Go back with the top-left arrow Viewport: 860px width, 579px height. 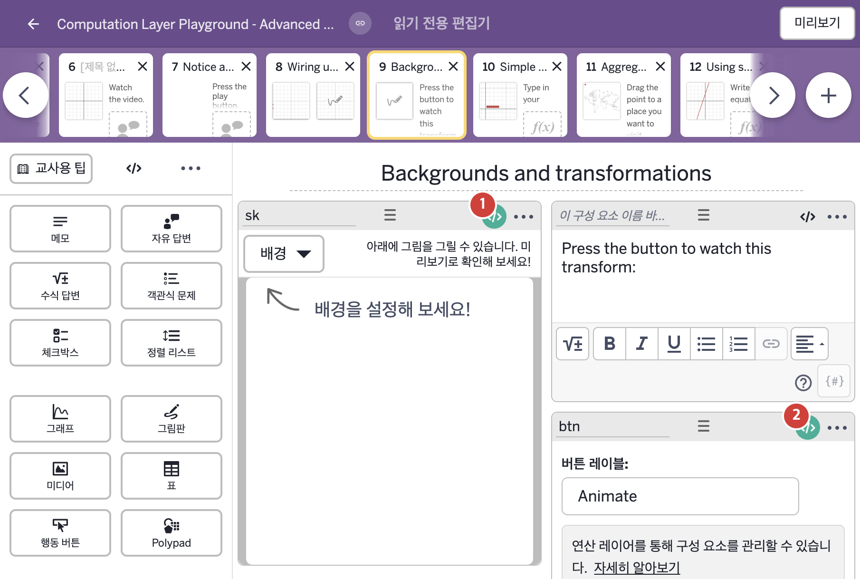pos(33,24)
